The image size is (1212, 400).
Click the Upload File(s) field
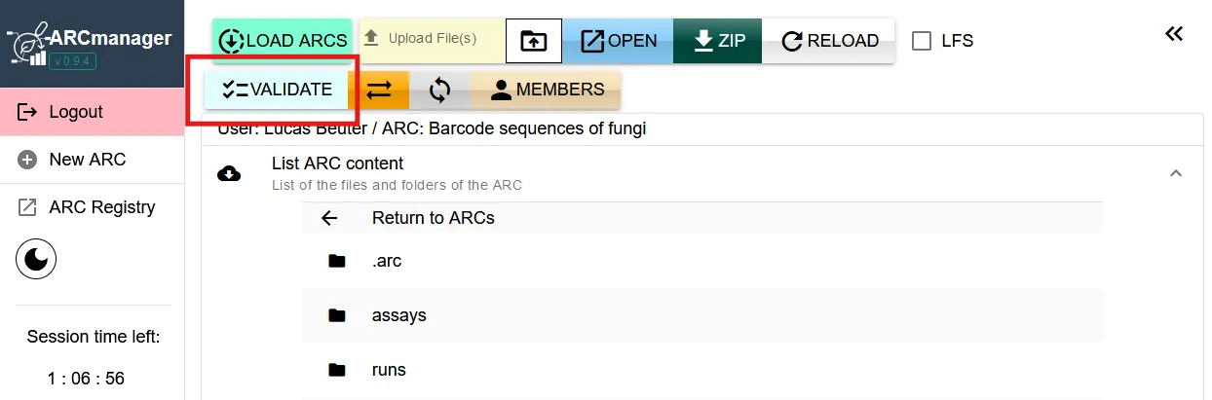click(x=432, y=40)
